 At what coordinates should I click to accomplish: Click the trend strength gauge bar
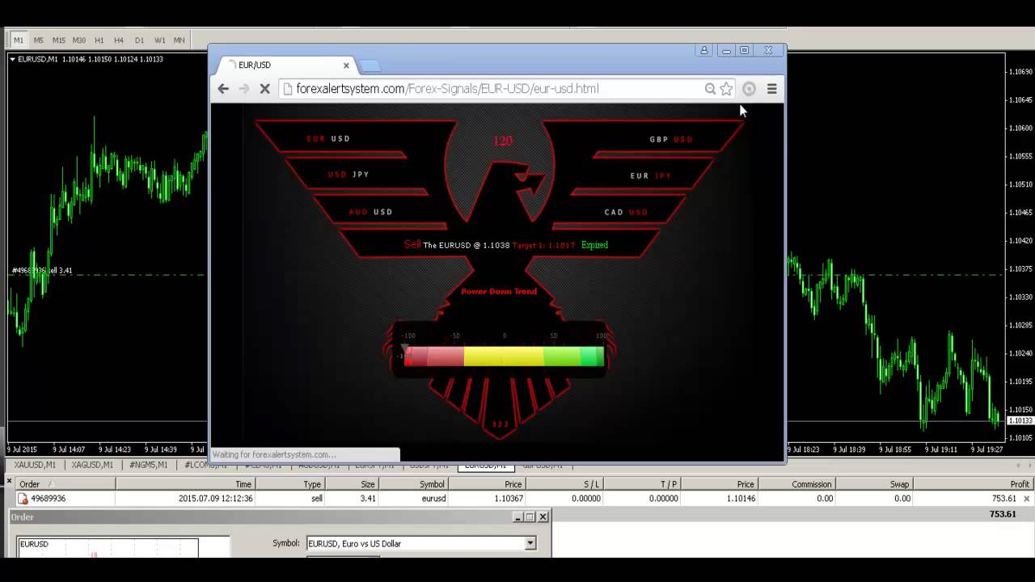coord(504,356)
